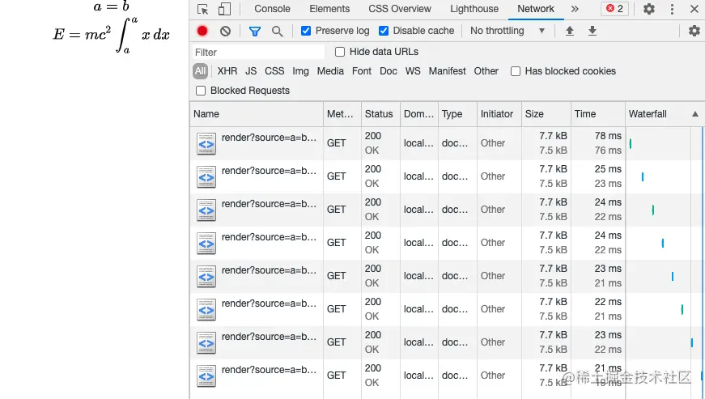This screenshot has width=705, height=399.
Task: Check the Blocked Requests checkbox
Action: pos(201,91)
